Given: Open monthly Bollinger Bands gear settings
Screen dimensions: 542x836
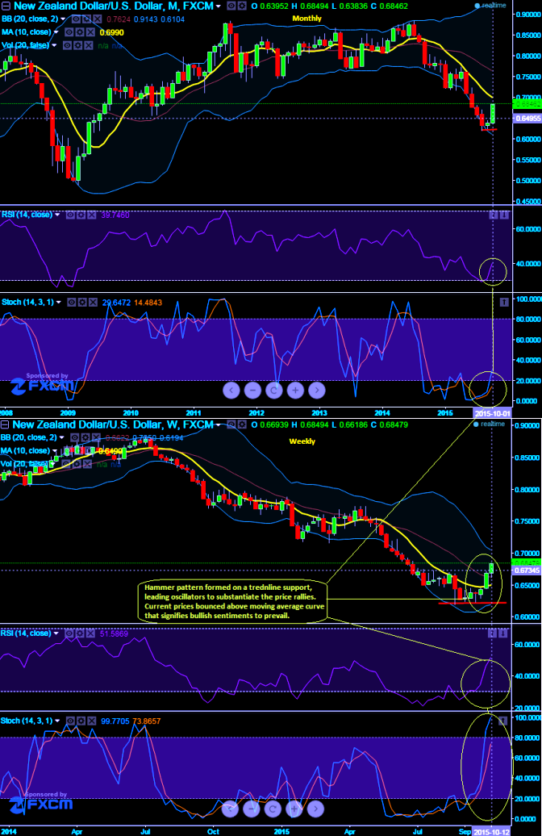Looking at the screenshot, I should coord(86,19).
